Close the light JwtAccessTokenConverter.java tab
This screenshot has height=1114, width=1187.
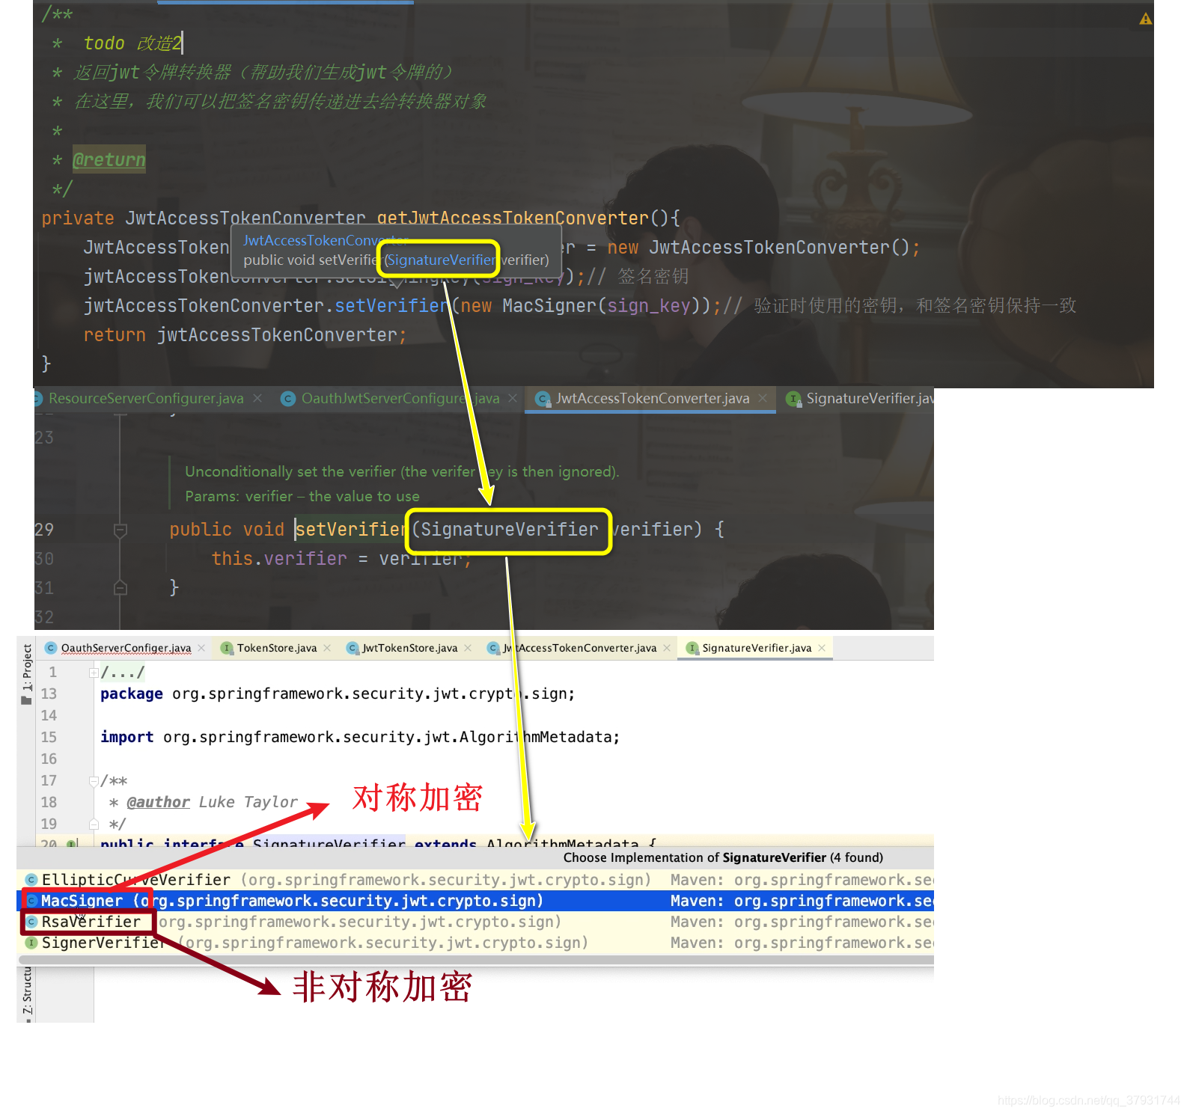(667, 648)
